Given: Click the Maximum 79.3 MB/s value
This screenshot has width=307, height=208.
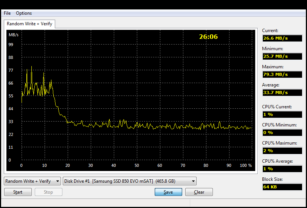Looking at the screenshot, I should point(282,74).
